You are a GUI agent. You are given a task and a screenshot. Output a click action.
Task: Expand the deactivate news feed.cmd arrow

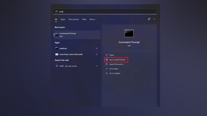(97, 54)
